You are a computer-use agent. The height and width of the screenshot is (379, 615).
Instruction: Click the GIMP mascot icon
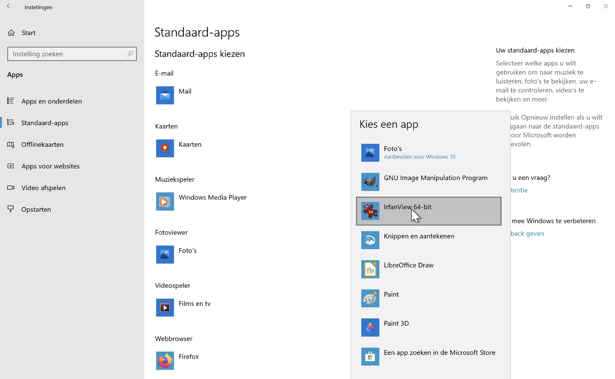(370, 182)
